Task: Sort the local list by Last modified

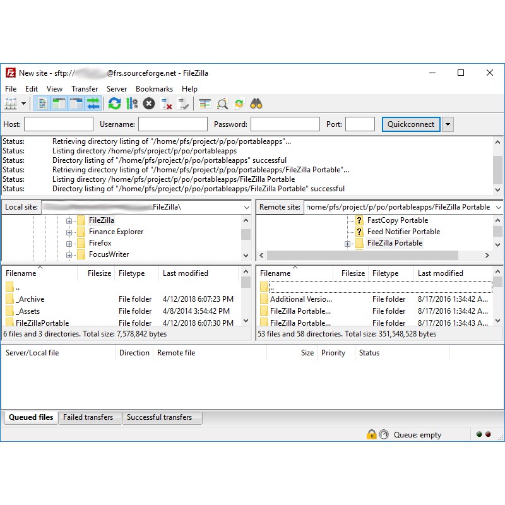Action: pos(185,273)
